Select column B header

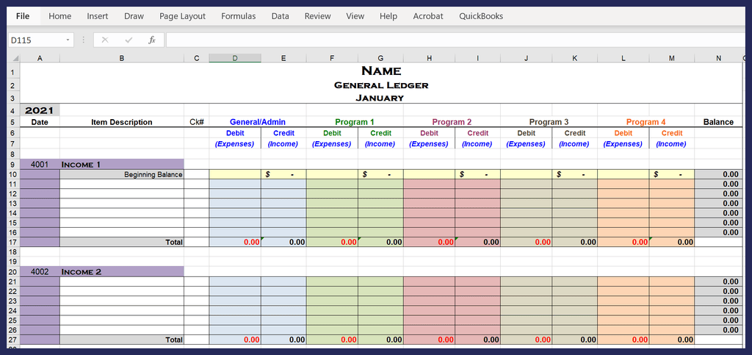point(122,59)
